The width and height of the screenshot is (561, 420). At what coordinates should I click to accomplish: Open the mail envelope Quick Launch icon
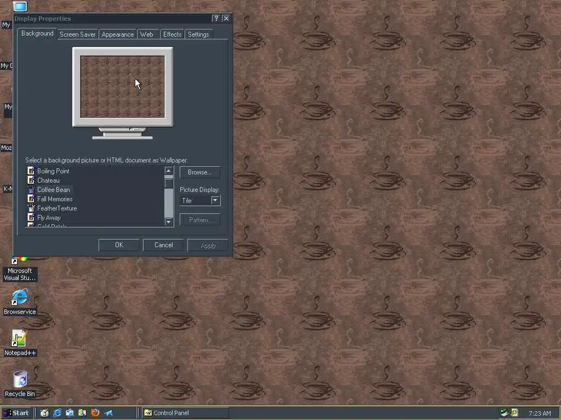70,413
